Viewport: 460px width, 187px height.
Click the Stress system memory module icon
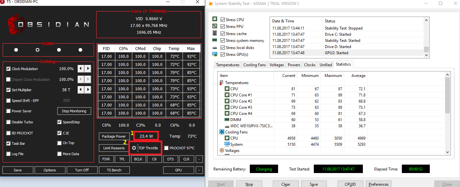click(215, 40)
